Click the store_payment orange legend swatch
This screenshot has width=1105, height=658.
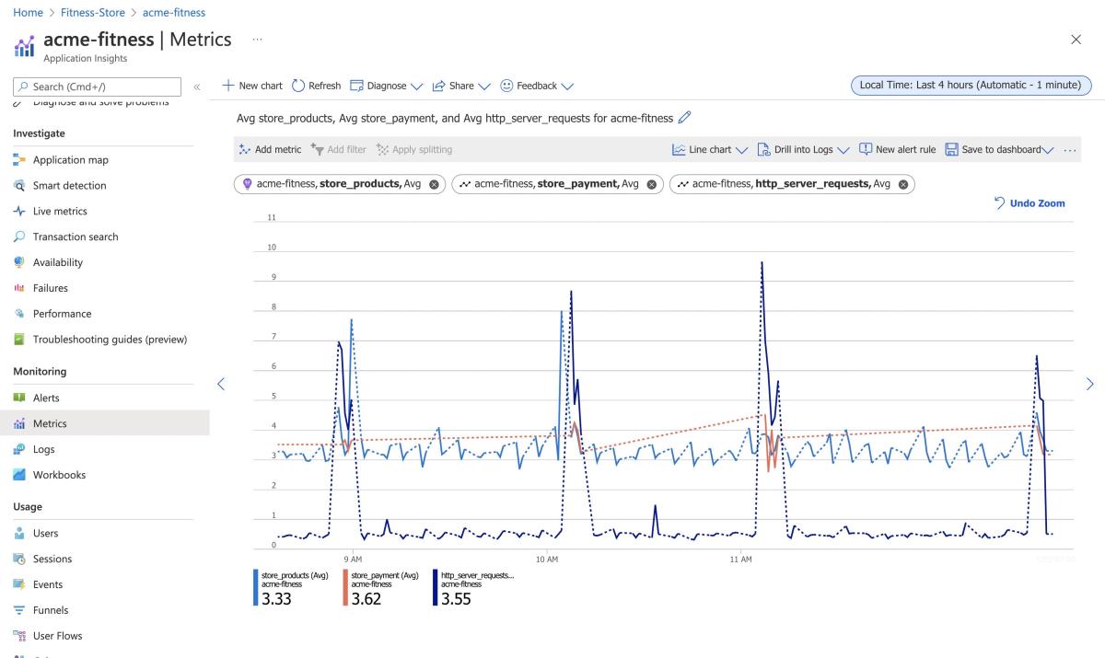coord(345,587)
